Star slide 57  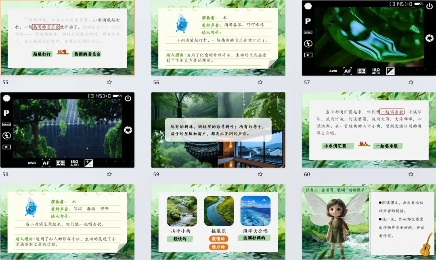[x=411, y=82]
